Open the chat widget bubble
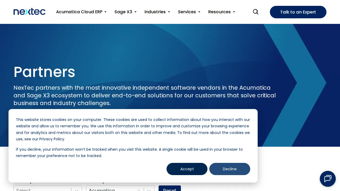 click(328, 179)
